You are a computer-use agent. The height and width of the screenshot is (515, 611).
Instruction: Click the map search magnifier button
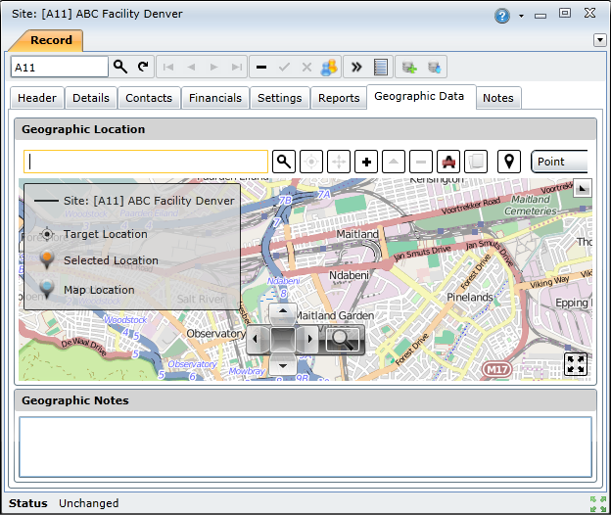click(284, 162)
